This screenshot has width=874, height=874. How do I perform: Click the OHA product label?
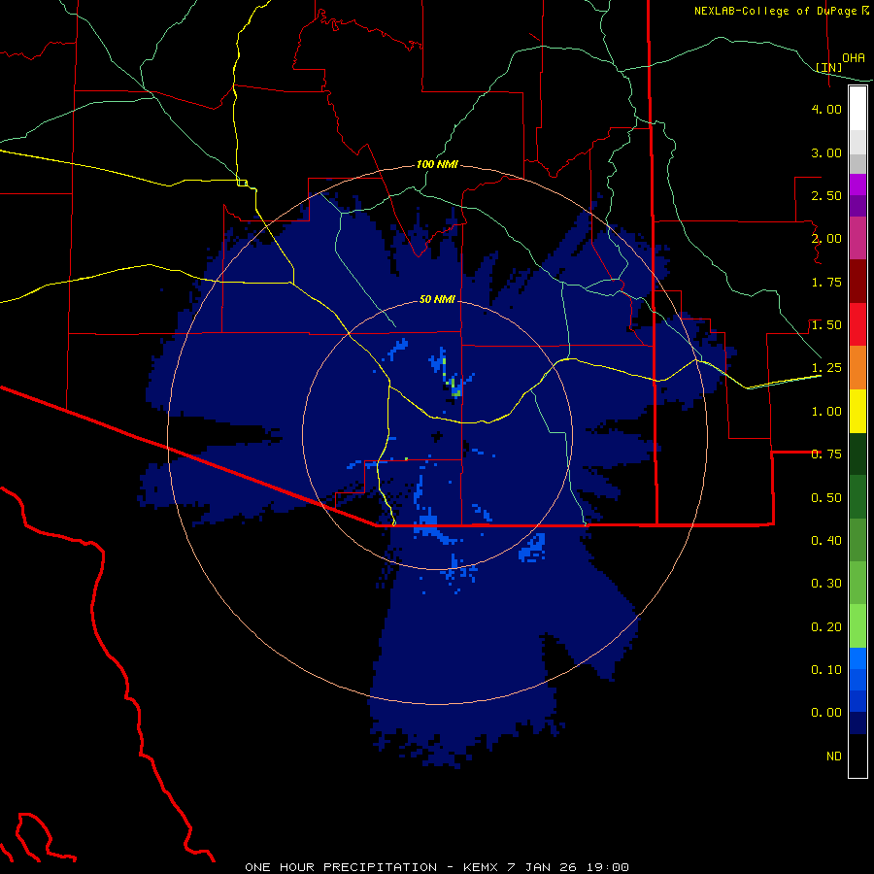tap(854, 57)
